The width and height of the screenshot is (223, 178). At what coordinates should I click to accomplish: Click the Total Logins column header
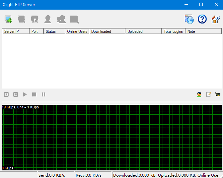173,31
